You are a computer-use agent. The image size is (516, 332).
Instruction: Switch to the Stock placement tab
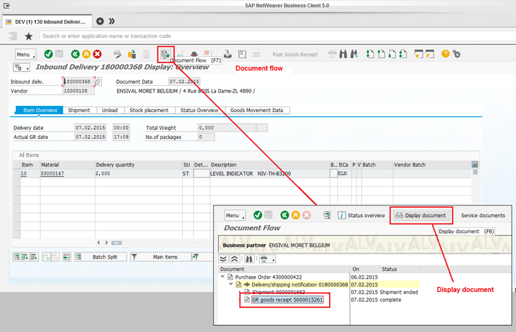(148, 110)
